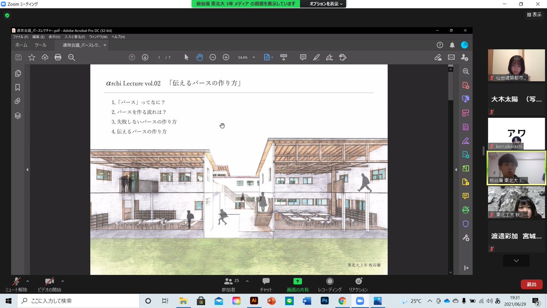Screen dimensions: 547x308
Task: Collapse the participant video strip chevron
Action: (x=516, y=261)
